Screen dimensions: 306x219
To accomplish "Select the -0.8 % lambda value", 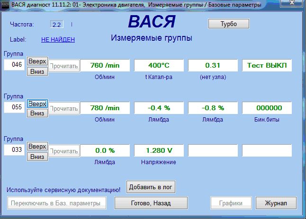I will coord(213,108).
